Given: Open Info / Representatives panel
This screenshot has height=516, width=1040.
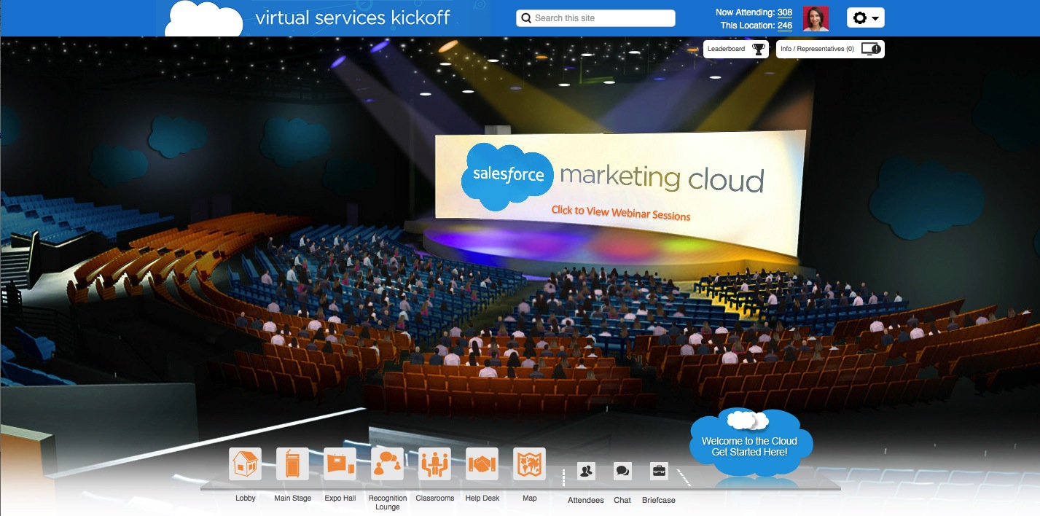Looking at the screenshot, I should point(830,49).
